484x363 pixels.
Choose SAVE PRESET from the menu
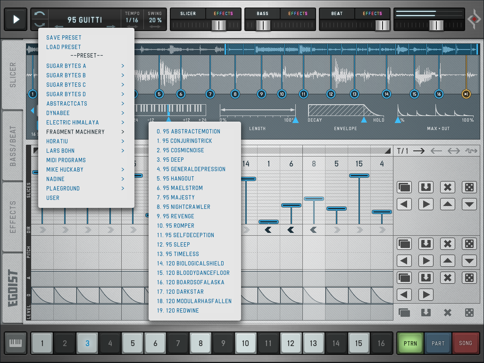pos(64,38)
